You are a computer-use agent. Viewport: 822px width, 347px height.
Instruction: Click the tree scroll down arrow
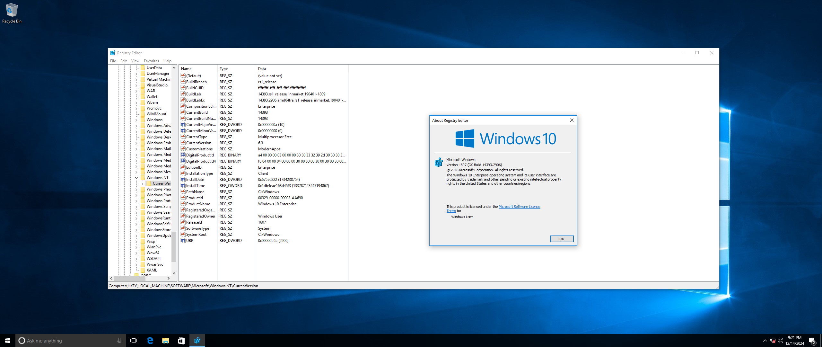coord(174,273)
